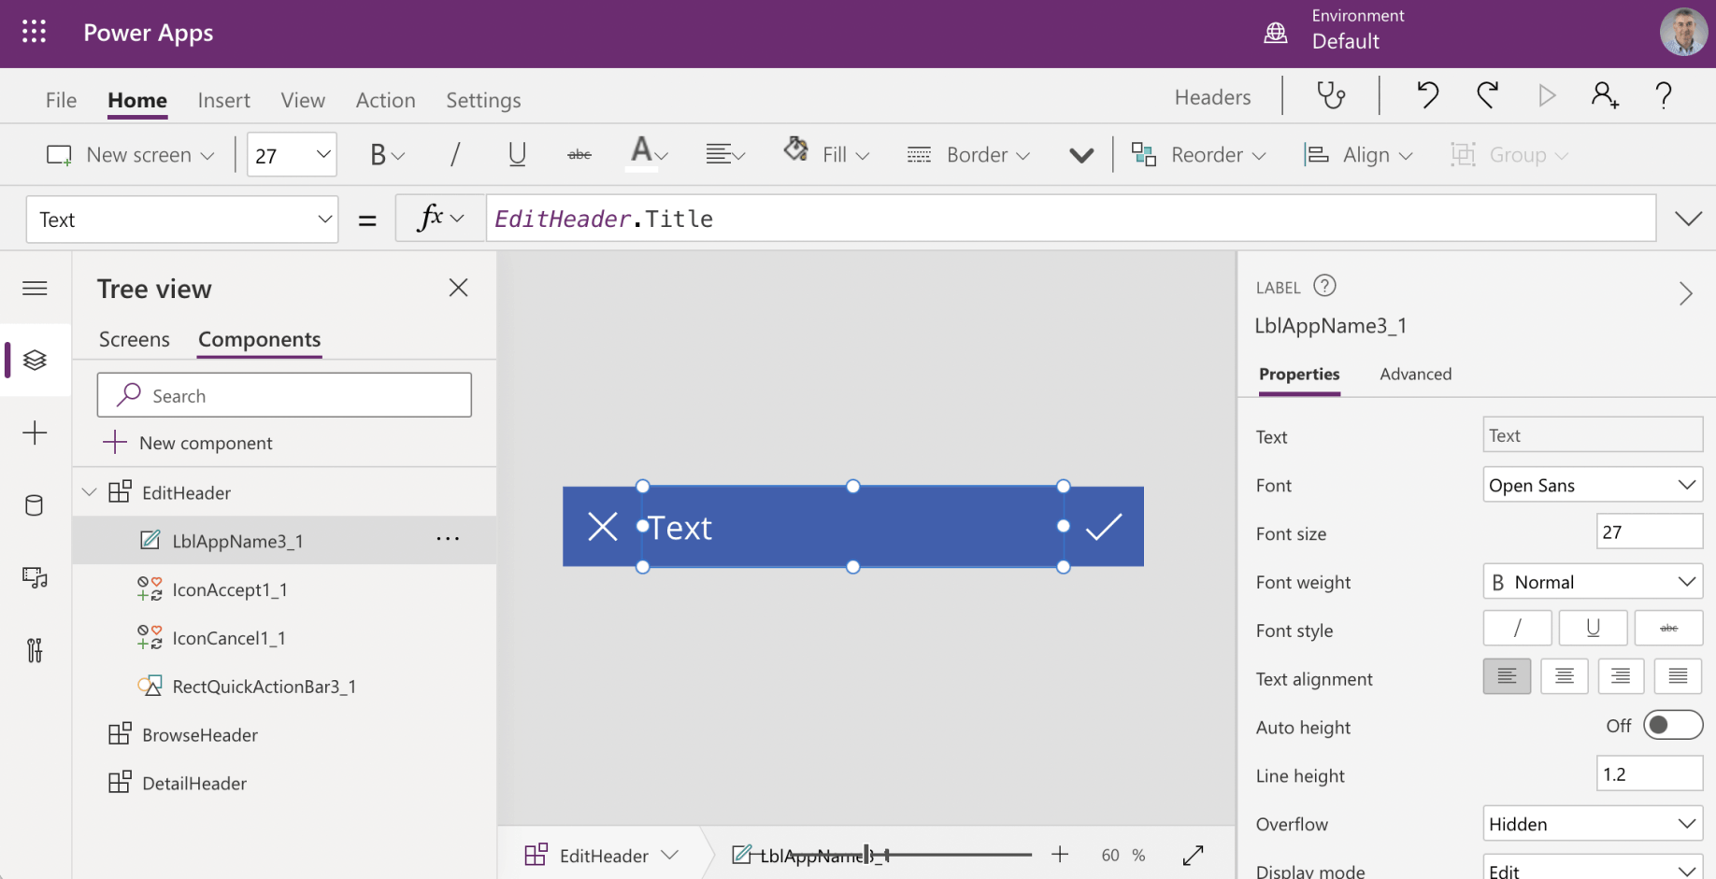
Task: Open the Data sources cylinder icon
Action: click(35, 505)
